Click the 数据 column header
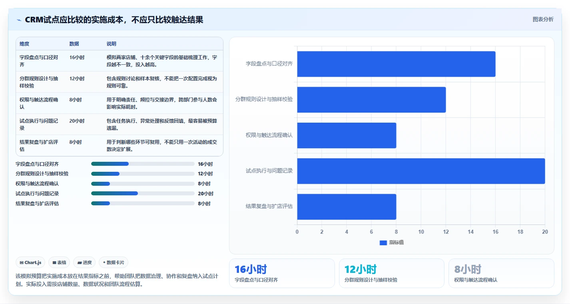The height and width of the screenshot is (304, 570). pyautogui.click(x=74, y=44)
